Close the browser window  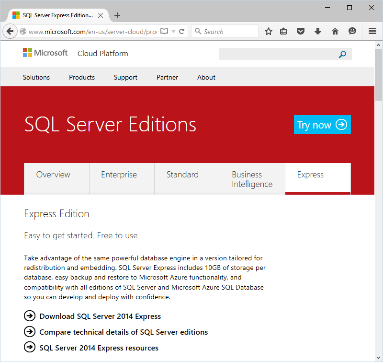tap(372, 8)
